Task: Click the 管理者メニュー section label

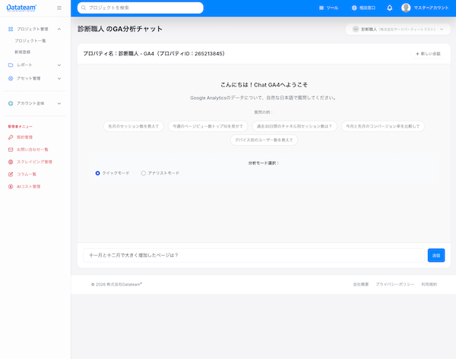Action: (x=20, y=127)
